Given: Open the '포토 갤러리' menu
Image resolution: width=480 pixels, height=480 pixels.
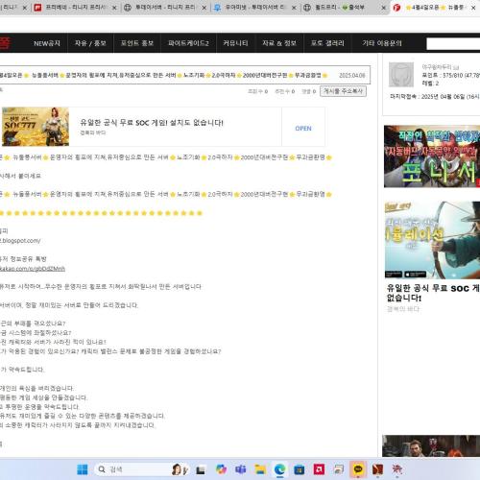Looking at the screenshot, I should coord(327,43).
